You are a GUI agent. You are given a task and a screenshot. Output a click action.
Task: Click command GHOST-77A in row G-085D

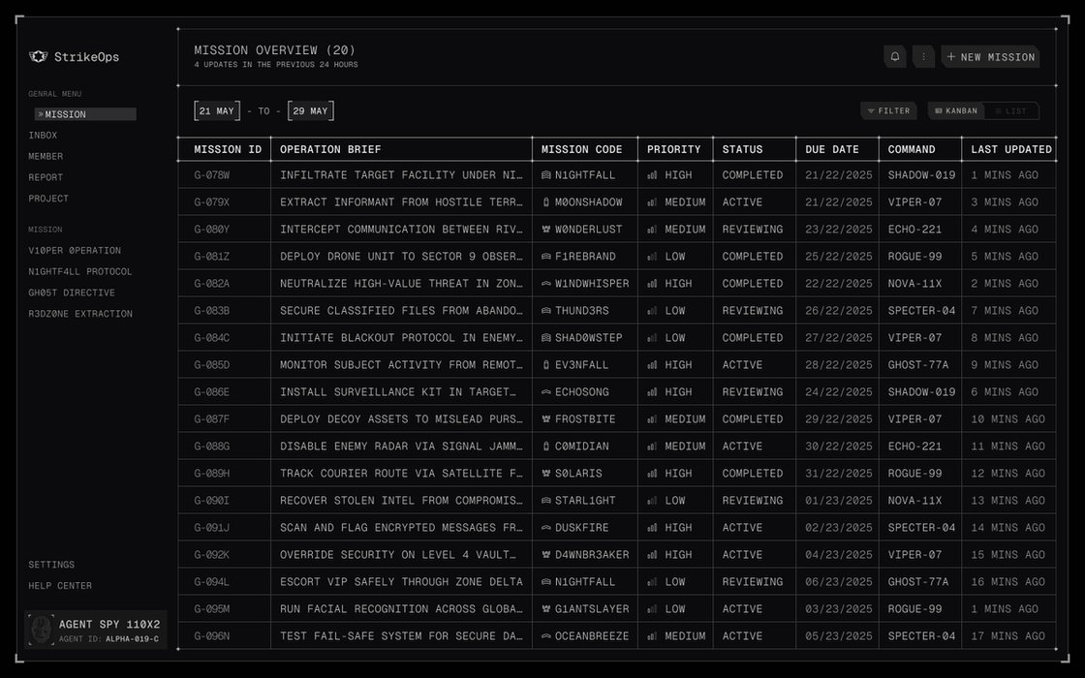pyautogui.click(x=918, y=364)
